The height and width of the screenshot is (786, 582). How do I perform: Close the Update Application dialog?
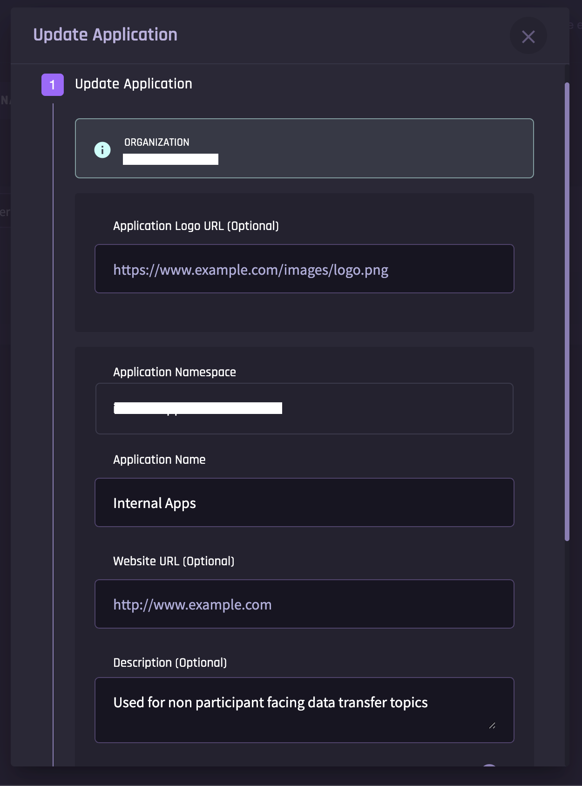tap(528, 36)
